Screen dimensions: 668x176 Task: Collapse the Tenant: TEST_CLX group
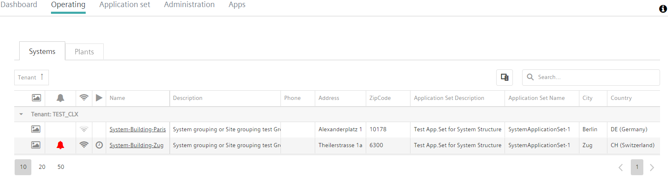[21, 114]
